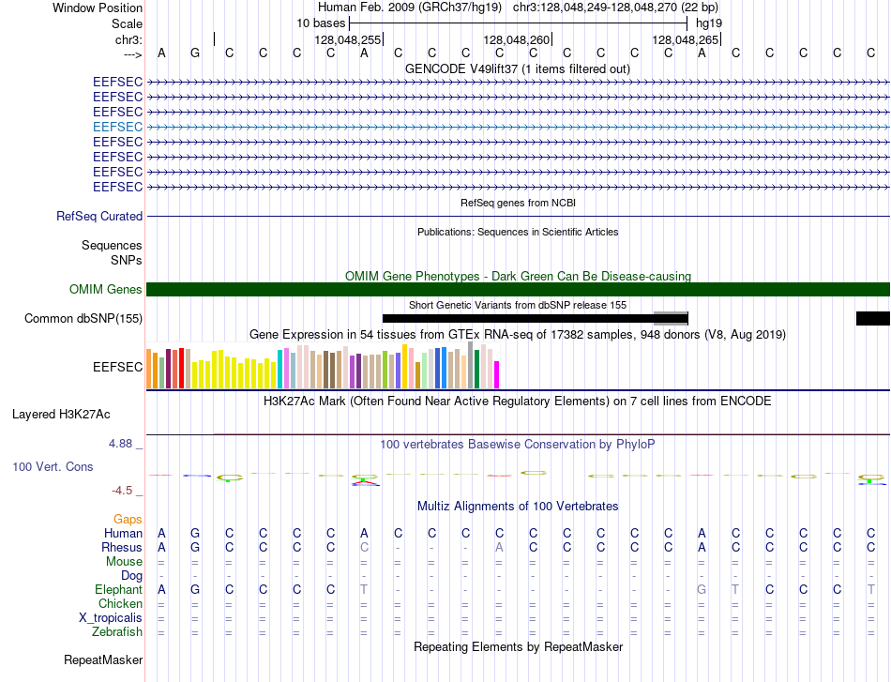Screen dimensions: 891x682
Task: Open the GTEx EEFSEC gene expression label
Action: pyautogui.click(x=117, y=367)
